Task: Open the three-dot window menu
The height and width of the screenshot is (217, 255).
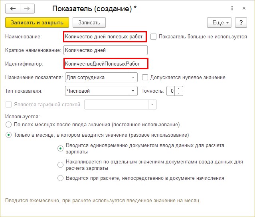Action: click(x=232, y=8)
